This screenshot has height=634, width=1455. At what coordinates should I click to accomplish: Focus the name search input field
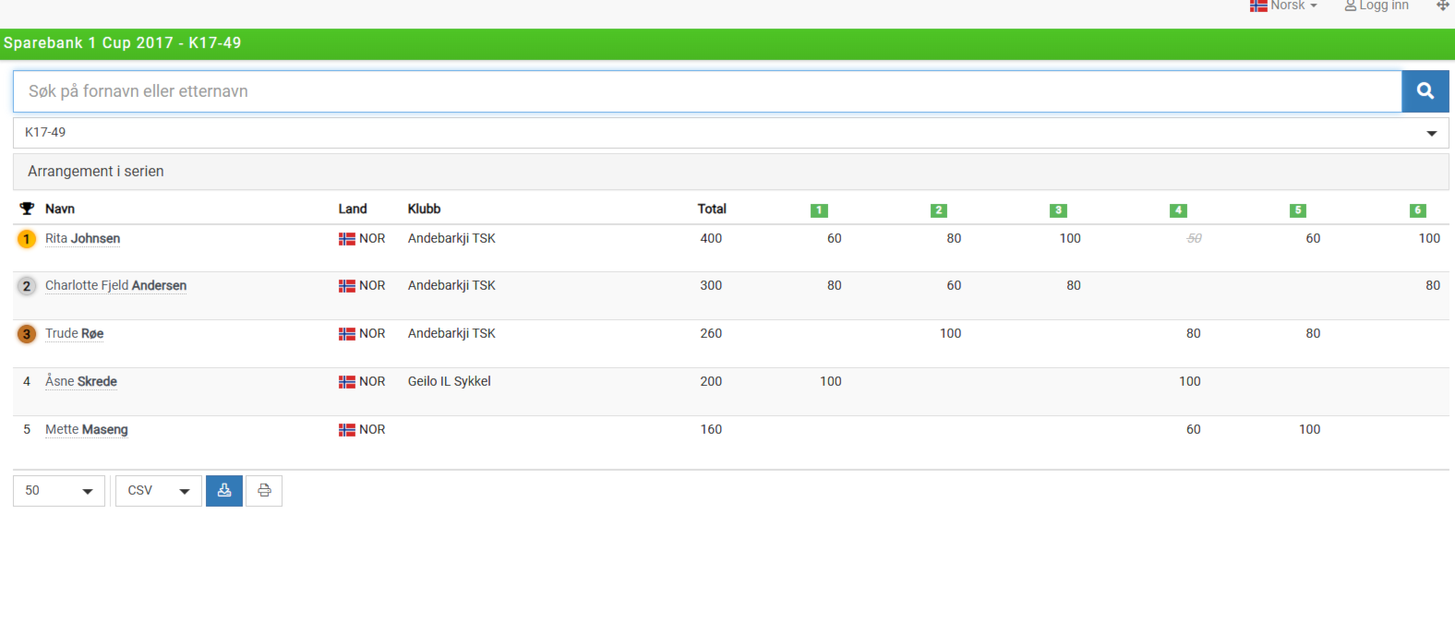pos(707,91)
